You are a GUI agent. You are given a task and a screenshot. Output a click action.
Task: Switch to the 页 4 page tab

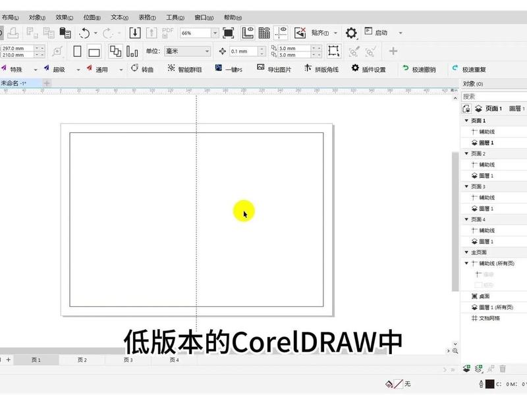point(174,359)
